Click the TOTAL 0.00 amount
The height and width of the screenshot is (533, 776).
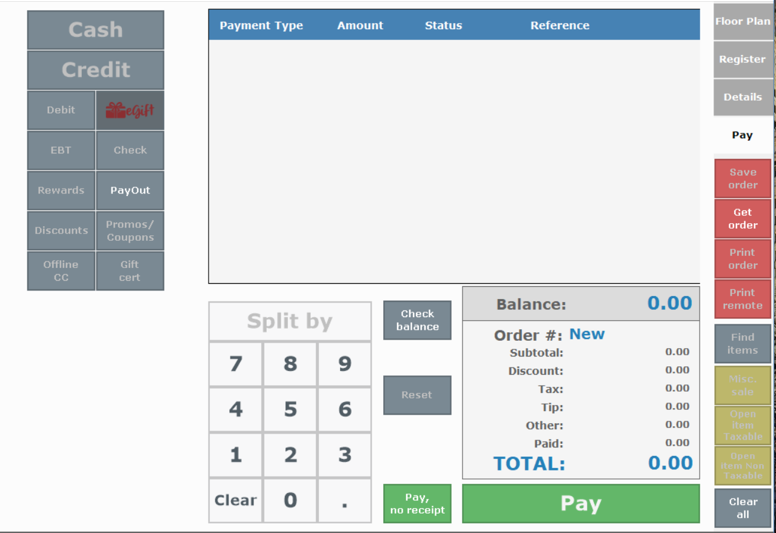671,463
